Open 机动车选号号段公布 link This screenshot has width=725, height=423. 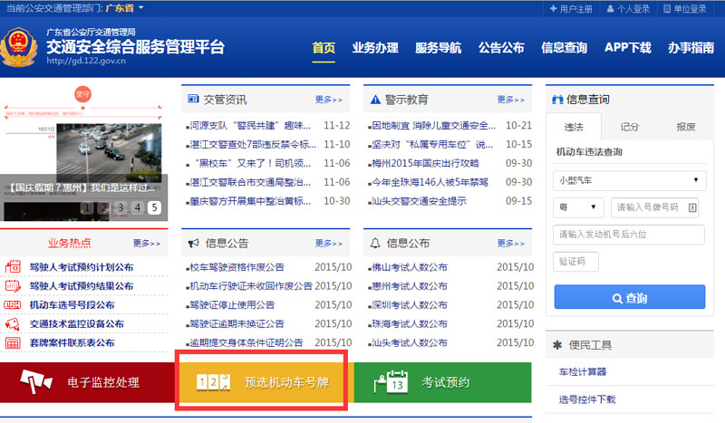click(x=72, y=305)
